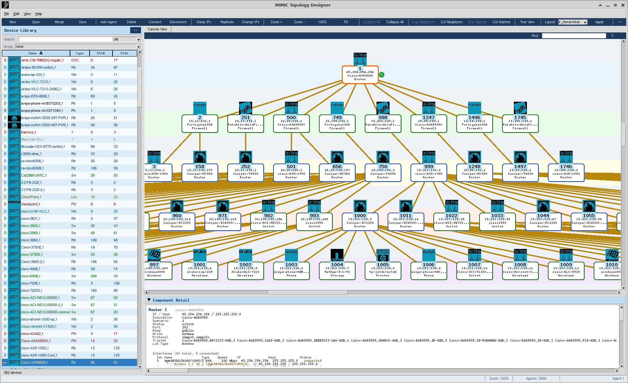
Task: Click the Col Neighbors toolbar button
Action: click(x=451, y=22)
